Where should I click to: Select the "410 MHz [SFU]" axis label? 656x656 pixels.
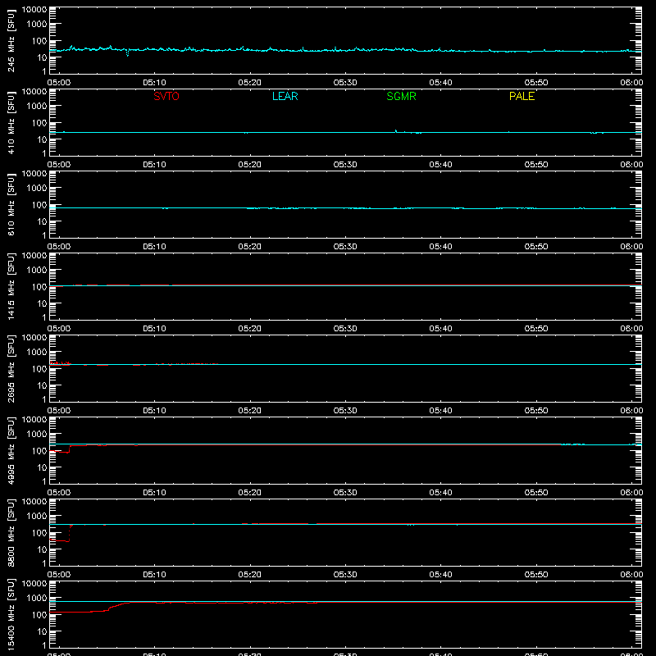(x=11, y=122)
